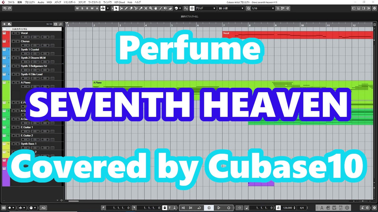This screenshot has height=212, width=378.
Task: Toggle global Read R automation button
Action: point(87,8)
